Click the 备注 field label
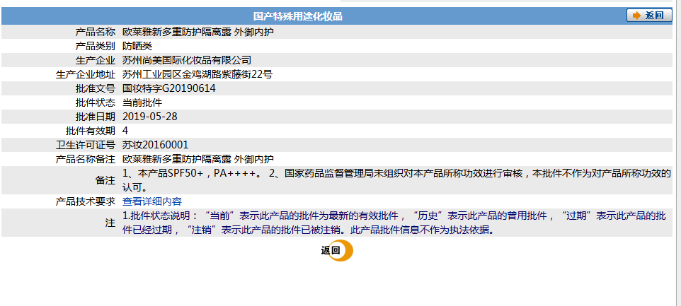This screenshot has height=306, width=681. (x=105, y=180)
